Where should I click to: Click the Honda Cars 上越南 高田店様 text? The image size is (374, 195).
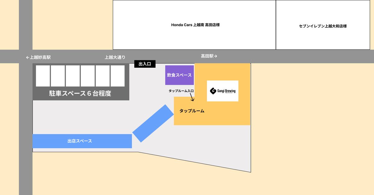click(195, 25)
